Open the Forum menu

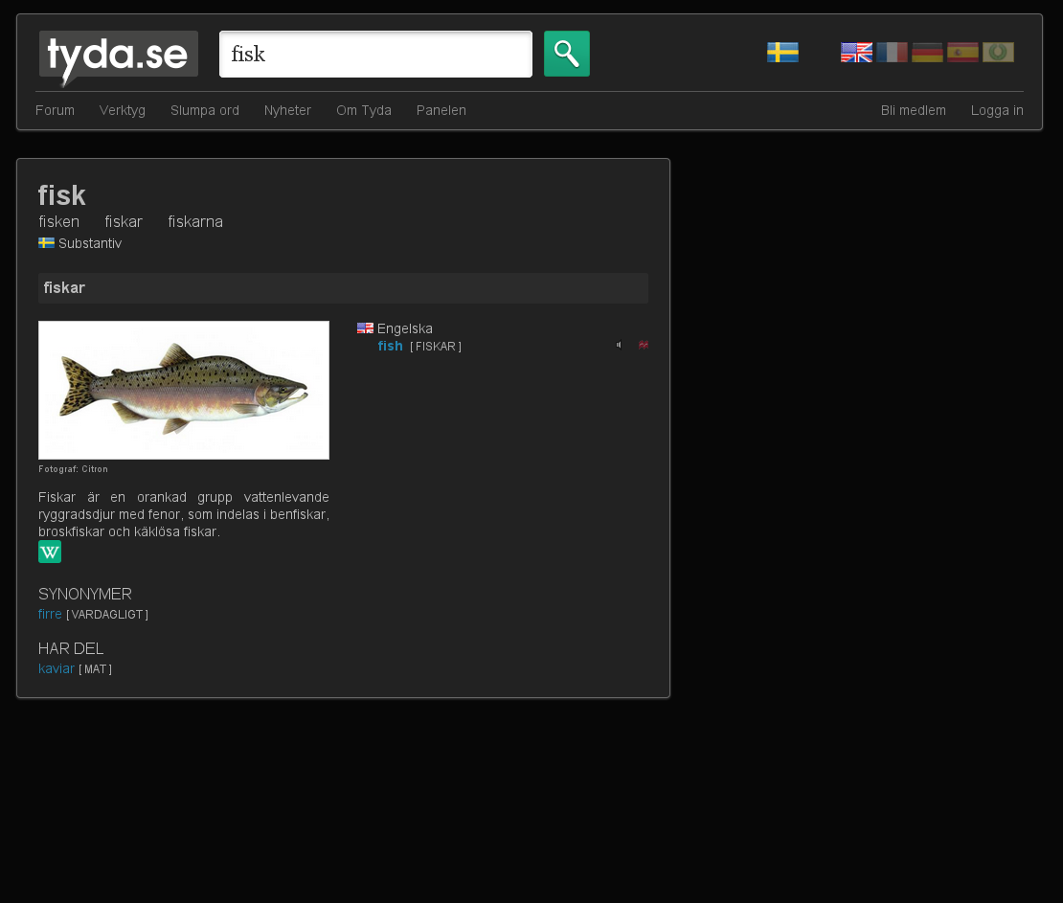[x=55, y=110]
